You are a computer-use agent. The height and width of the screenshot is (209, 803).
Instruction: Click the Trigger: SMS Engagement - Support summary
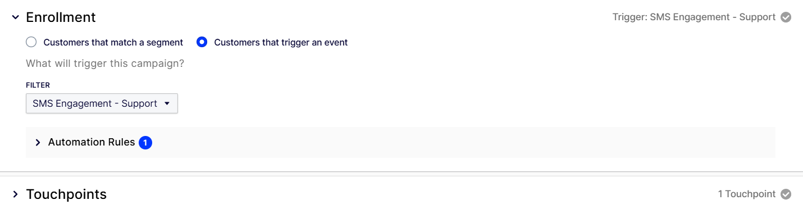(x=694, y=17)
